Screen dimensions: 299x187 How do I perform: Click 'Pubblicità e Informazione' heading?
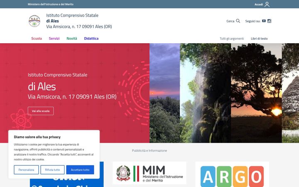(149, 150)
